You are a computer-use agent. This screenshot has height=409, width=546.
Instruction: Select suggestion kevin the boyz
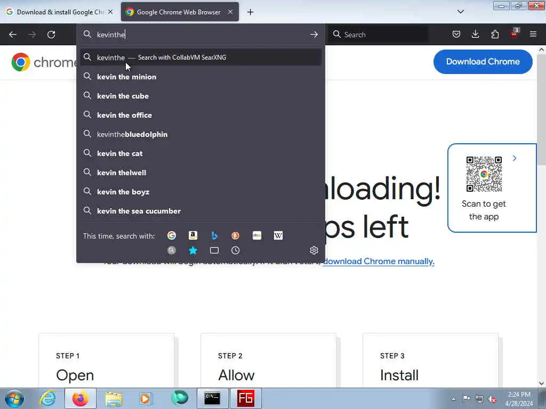click(200, 191)
